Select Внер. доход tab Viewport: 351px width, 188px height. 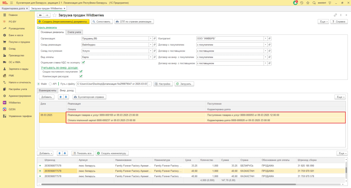[x=67, y=90]
